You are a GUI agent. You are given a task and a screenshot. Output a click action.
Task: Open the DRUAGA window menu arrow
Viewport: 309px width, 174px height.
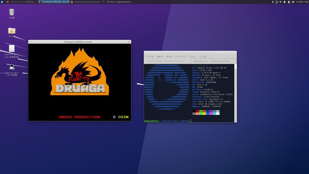[30, 42]
